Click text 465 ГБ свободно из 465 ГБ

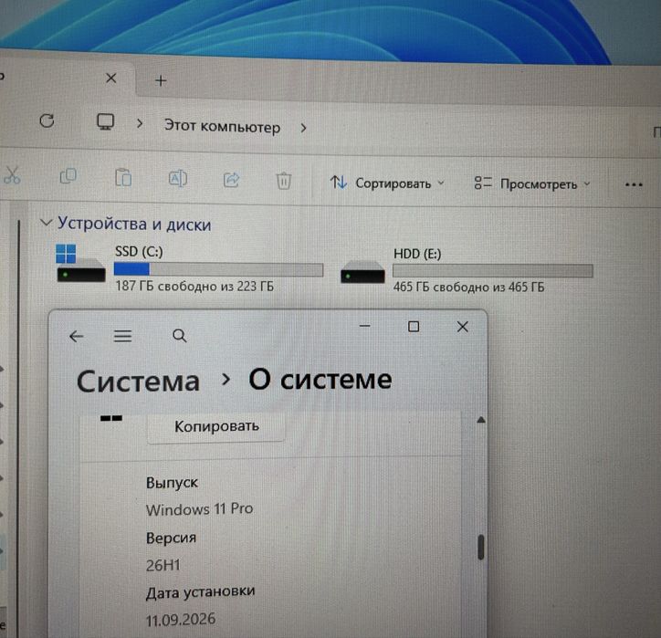[468, 287]
